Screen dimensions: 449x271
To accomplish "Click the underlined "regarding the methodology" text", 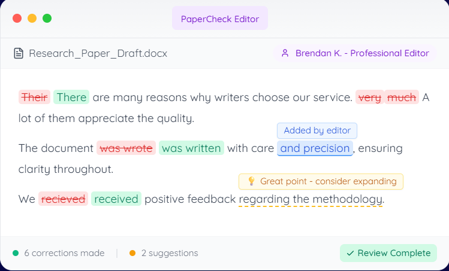I will coord(311,199).
